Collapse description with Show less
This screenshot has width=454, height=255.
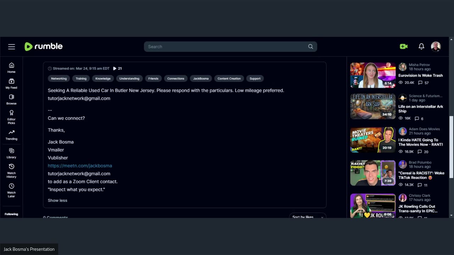pos(57,200)
